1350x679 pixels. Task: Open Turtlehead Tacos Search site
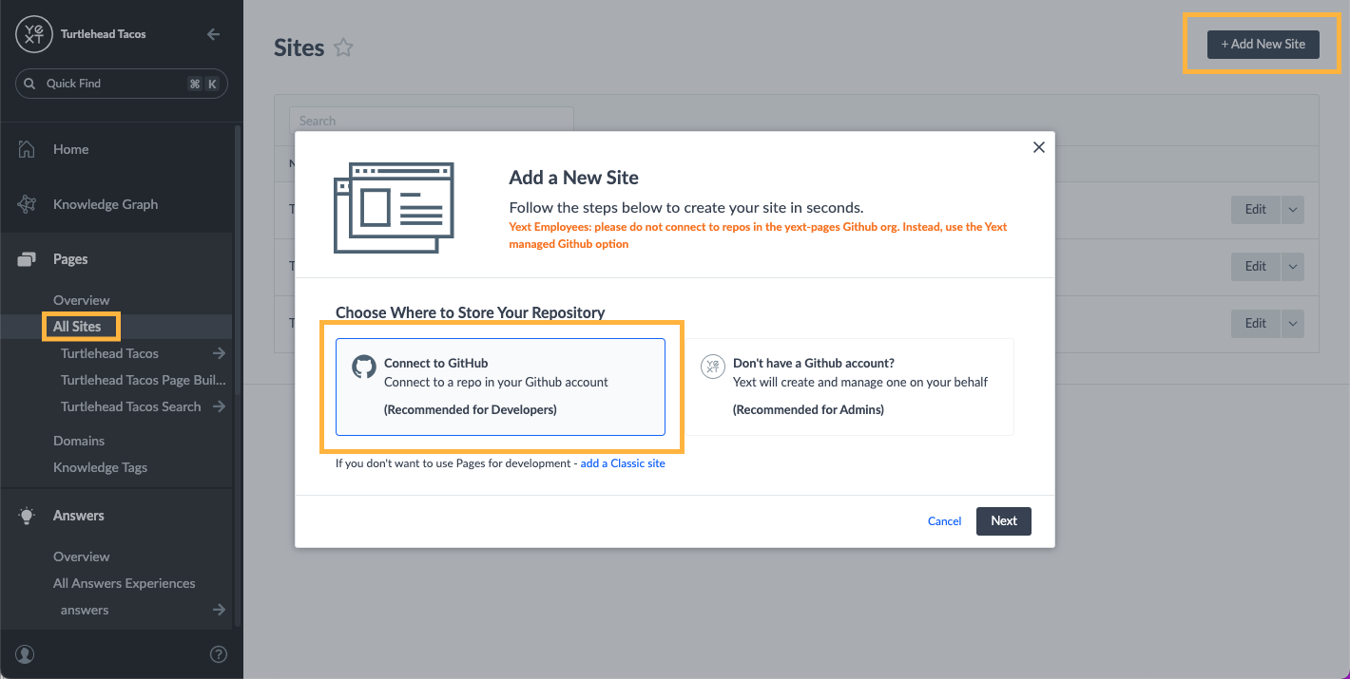click(x=130, y=406)
